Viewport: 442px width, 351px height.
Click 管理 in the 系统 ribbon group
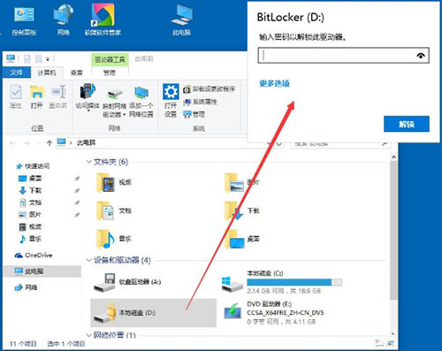[194, 114]
